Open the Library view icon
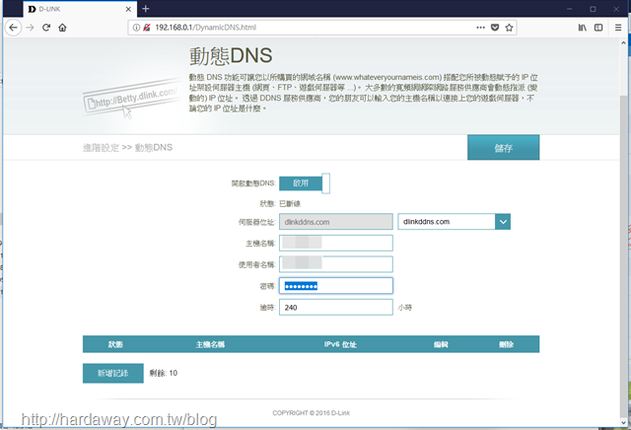Screen dimensions: 631x430 tap(583, 28)
